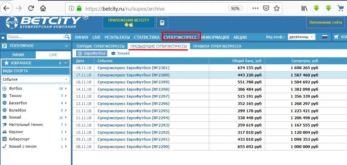Expand the Хоккей row arrow in sidebar

pos(66,118)
